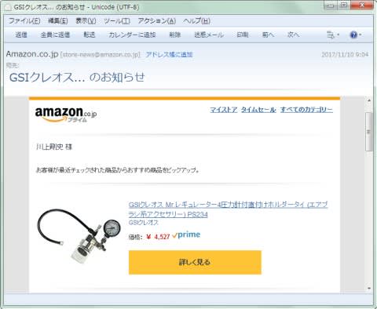
Task: Click 転送 forward in the toolbar
Action: (90, 35)
